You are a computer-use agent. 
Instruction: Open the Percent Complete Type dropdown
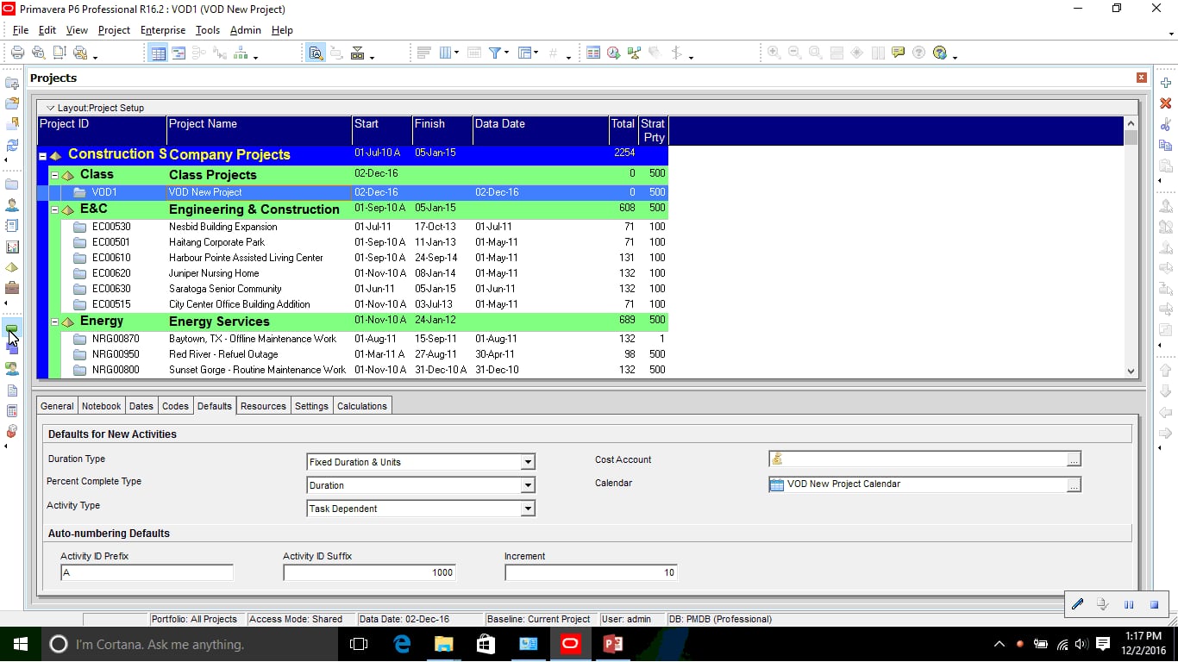pos(528,485)
